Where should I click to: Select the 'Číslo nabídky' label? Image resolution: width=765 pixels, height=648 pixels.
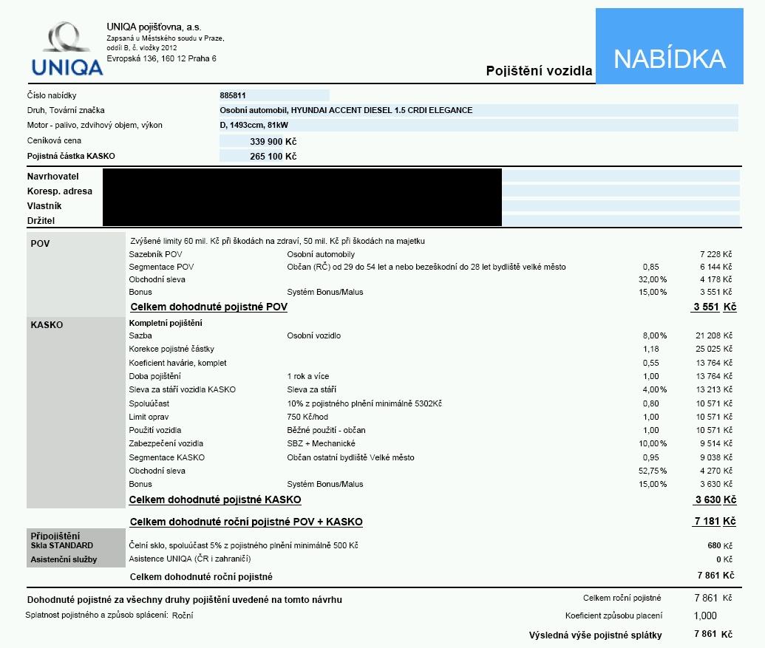click(52, 95)
